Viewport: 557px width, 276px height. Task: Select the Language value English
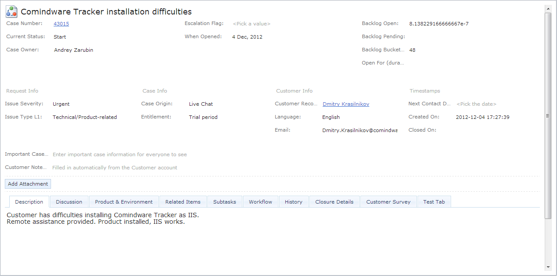(331, 117)
